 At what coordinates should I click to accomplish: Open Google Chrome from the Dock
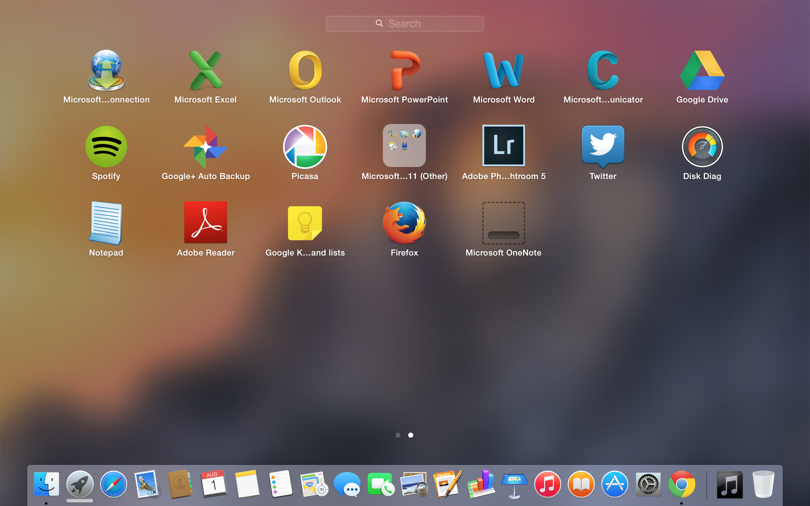[682, 484]
